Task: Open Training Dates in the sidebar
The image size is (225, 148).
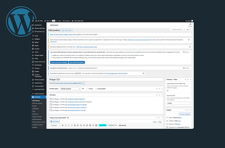Action: point(39,86)
